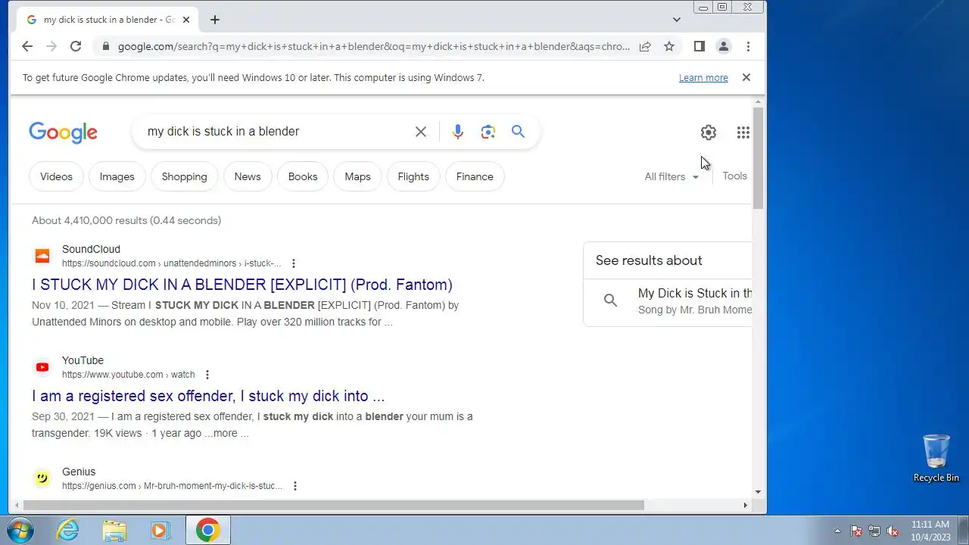The width and height of the screenshot is (969, 545).
Task: Click the scrollbar down arrow
Action: pos(758,493)
